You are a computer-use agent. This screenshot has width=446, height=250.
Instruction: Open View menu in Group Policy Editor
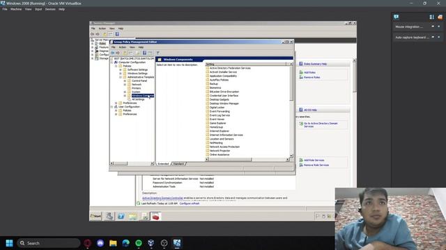pos(132,47)
